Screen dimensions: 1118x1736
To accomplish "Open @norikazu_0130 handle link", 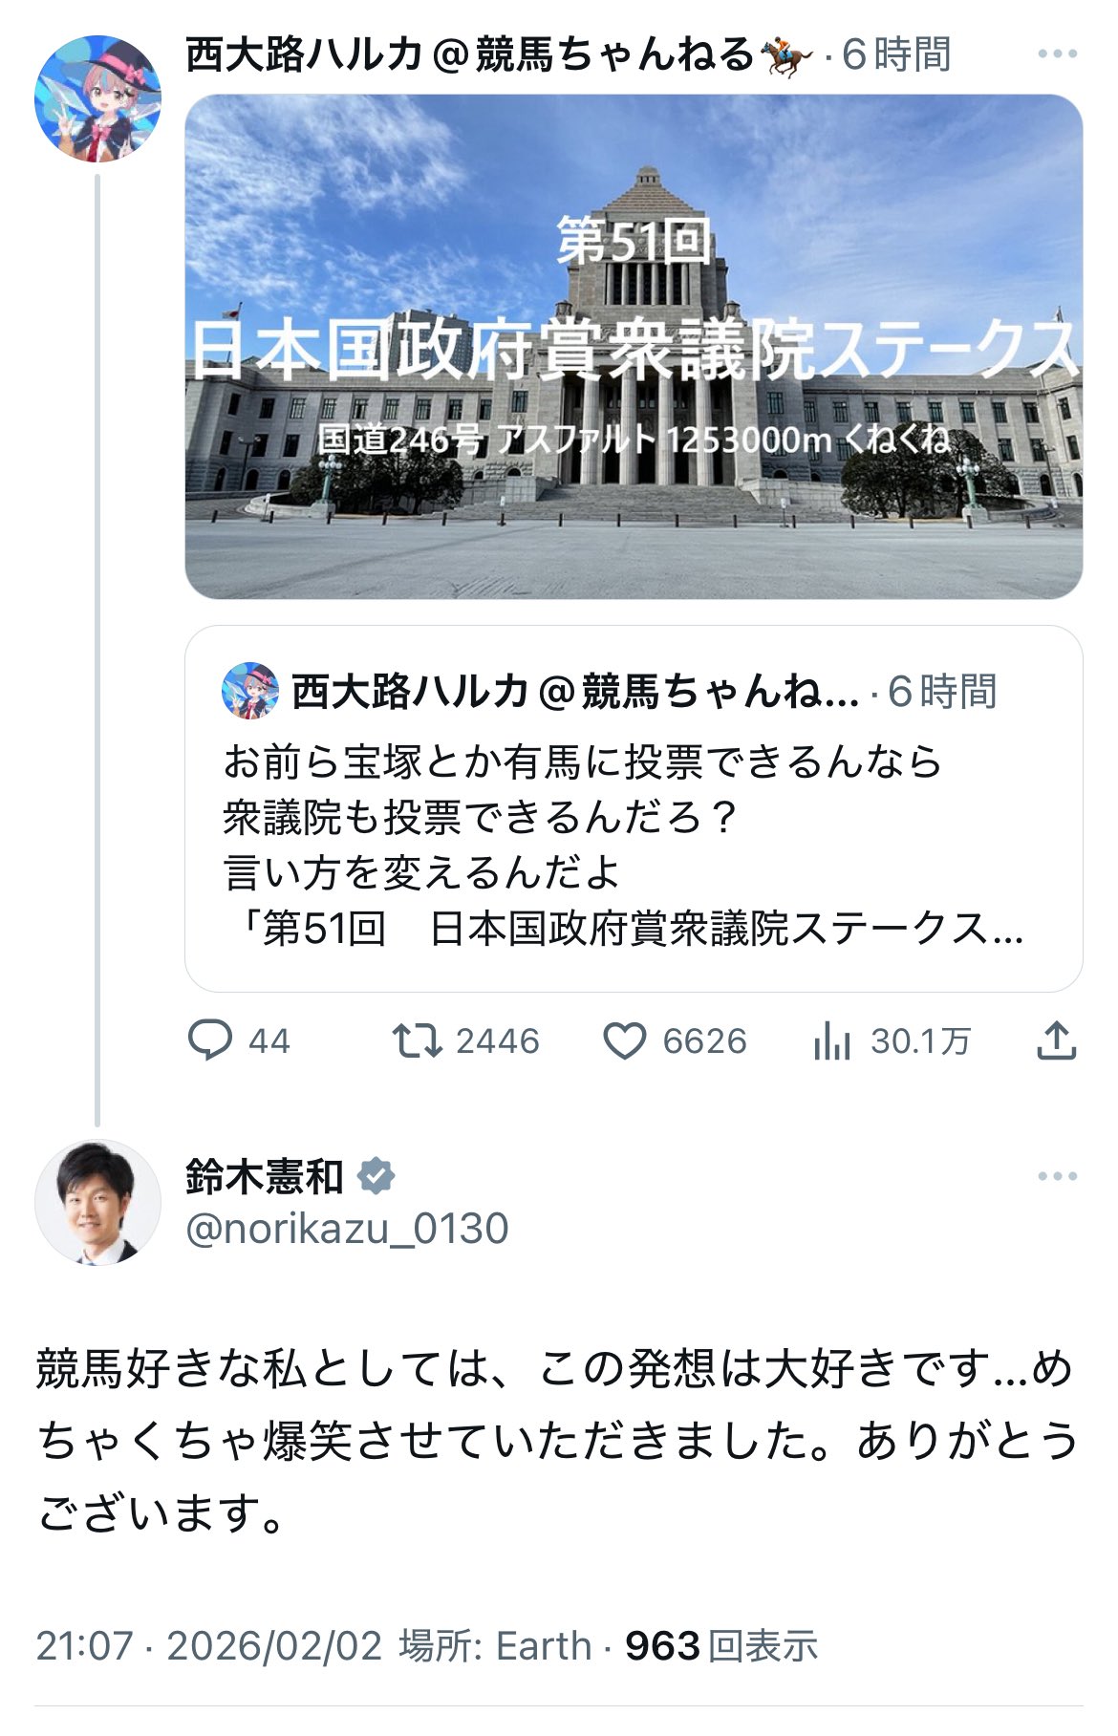I will [x=347, y=1229].
